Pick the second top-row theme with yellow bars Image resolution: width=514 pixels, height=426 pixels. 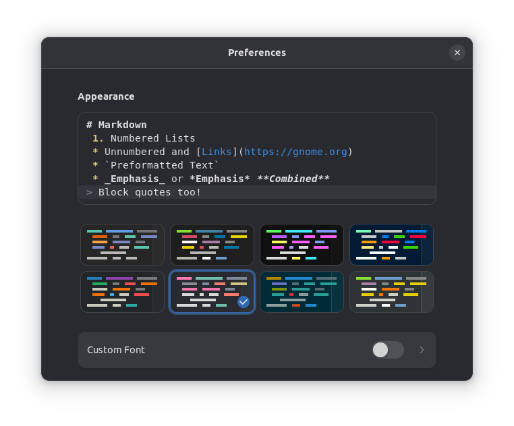tap(212, 245)
